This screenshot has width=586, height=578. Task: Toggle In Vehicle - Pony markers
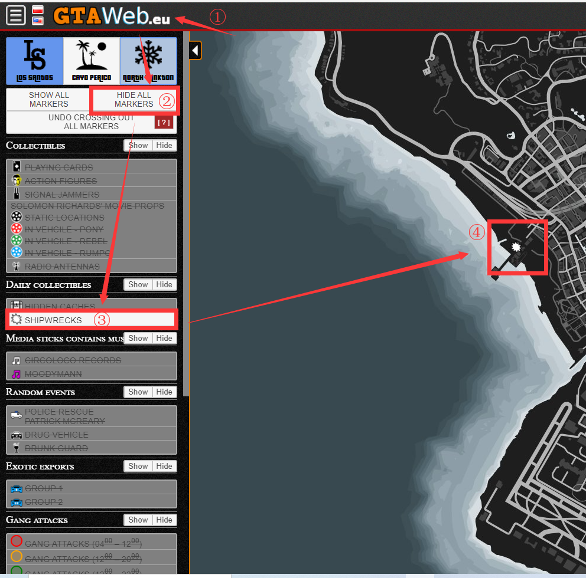(x=91, y=229)
